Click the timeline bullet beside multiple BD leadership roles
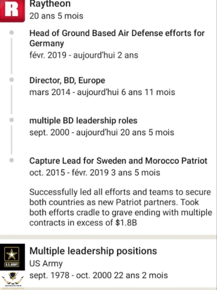This screenshot has height=290, width=217. tap(12, 120)
